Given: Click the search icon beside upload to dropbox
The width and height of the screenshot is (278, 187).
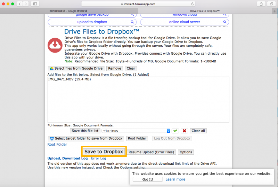Looking at the screenshot, I should [x=132, y=22].
